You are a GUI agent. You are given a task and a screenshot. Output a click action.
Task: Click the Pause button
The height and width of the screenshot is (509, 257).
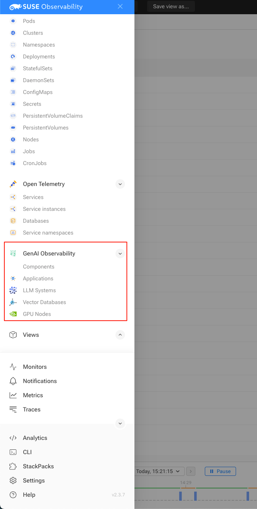tap(220, 471)
